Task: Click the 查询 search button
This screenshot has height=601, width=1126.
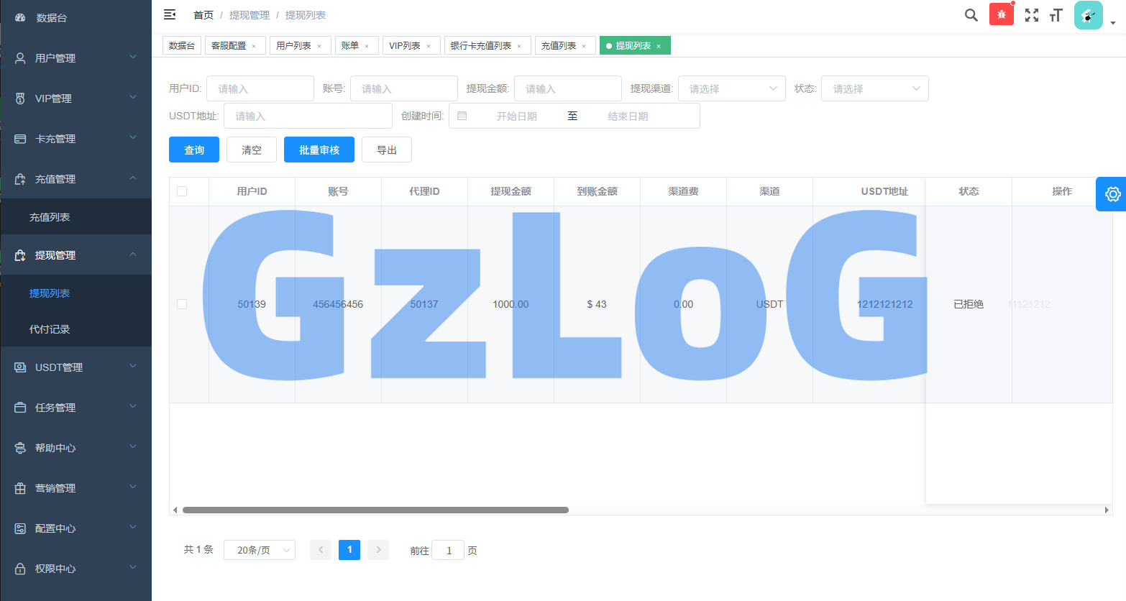Action: 194,150
